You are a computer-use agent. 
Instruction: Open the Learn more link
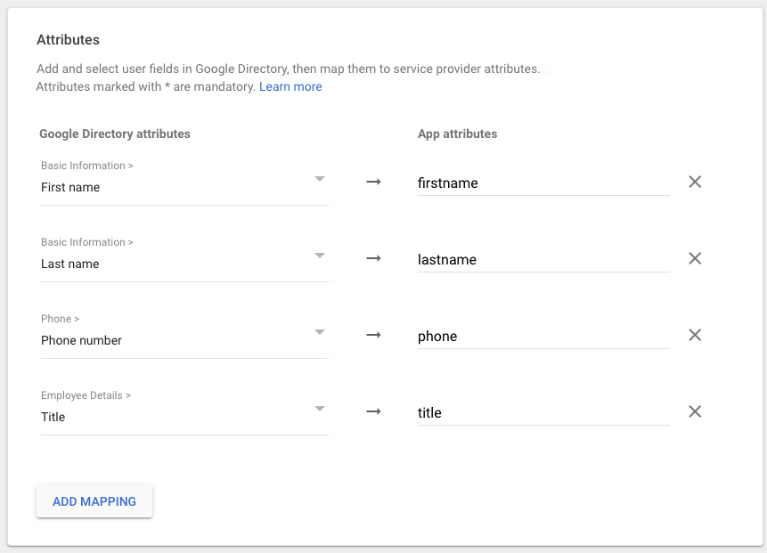coord(290,86)
